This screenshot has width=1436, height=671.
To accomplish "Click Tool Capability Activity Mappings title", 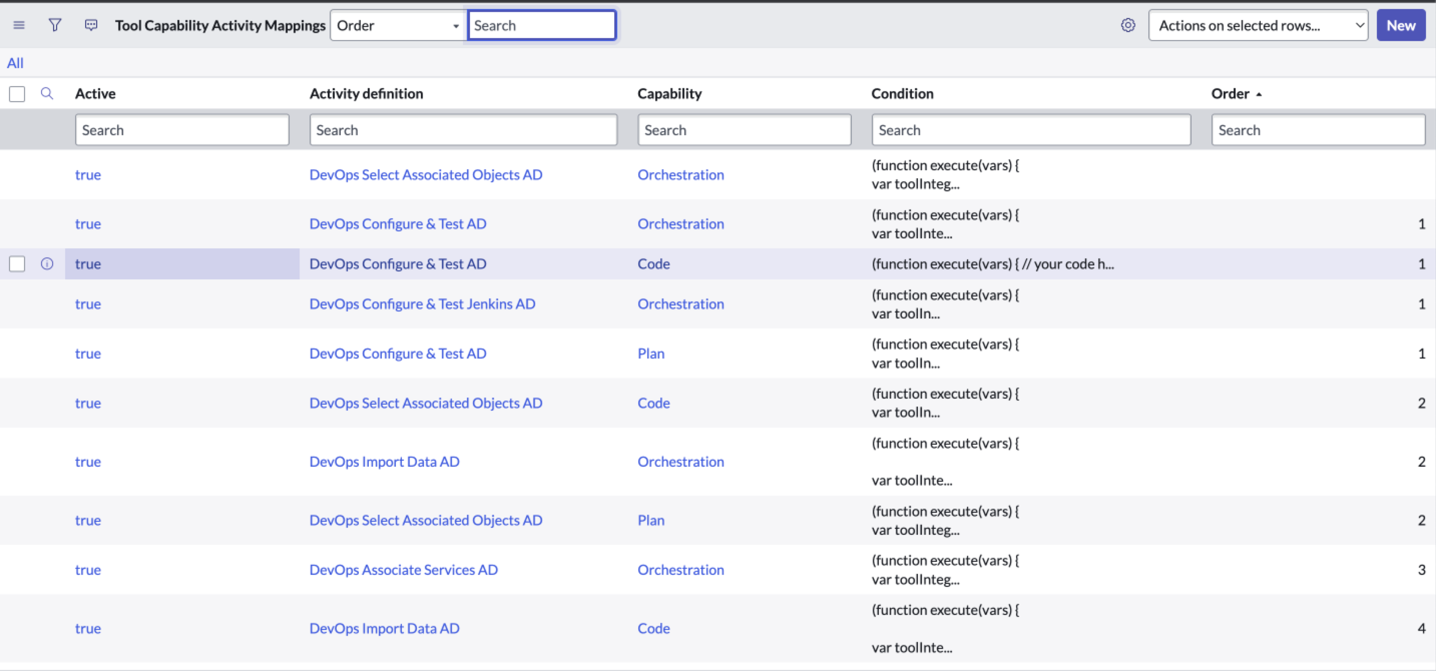I will (220, 25).
